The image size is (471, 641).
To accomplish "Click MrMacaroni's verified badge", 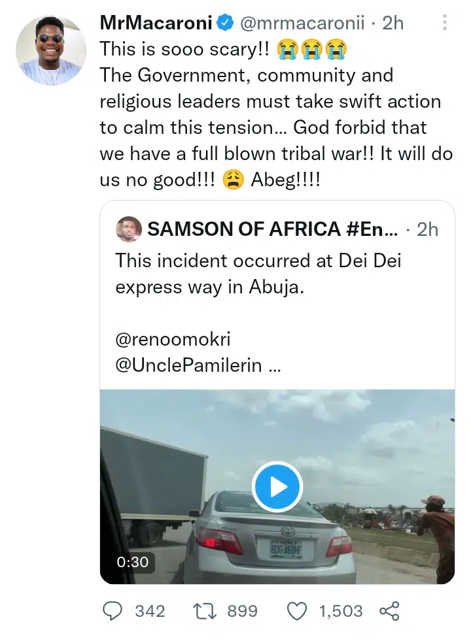I will [x=226, y=24].
